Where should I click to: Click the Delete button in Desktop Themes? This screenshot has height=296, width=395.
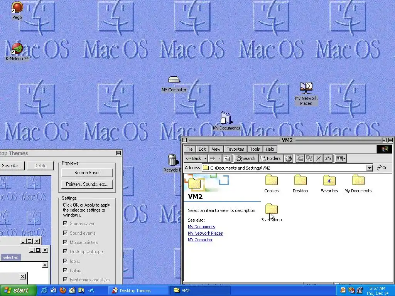click(40, 166)
